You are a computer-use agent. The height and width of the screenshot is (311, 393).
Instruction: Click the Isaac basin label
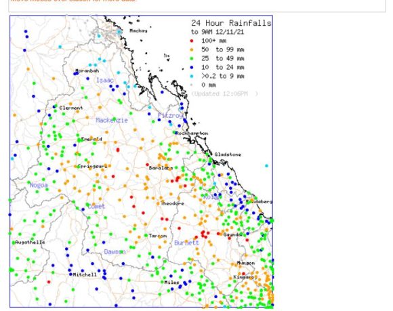point(105,80)
